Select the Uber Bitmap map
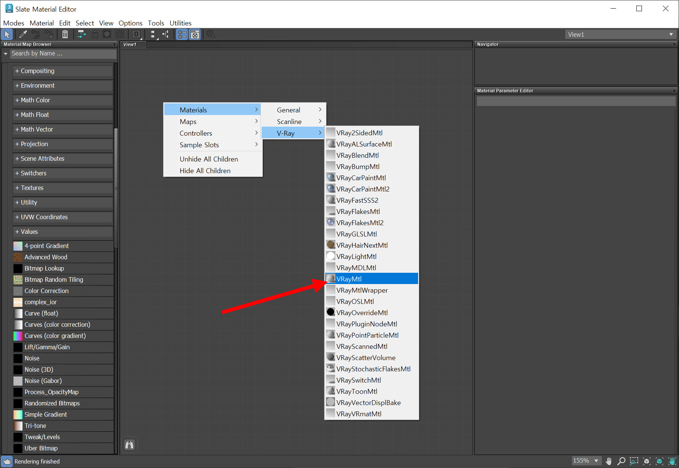 click(63, 449)
